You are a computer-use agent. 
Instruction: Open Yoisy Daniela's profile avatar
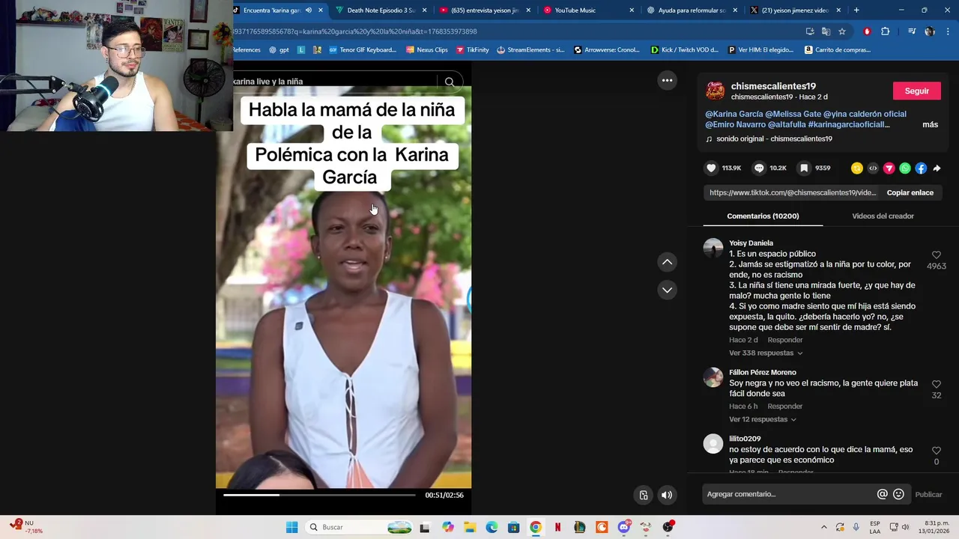pos(713,249)
